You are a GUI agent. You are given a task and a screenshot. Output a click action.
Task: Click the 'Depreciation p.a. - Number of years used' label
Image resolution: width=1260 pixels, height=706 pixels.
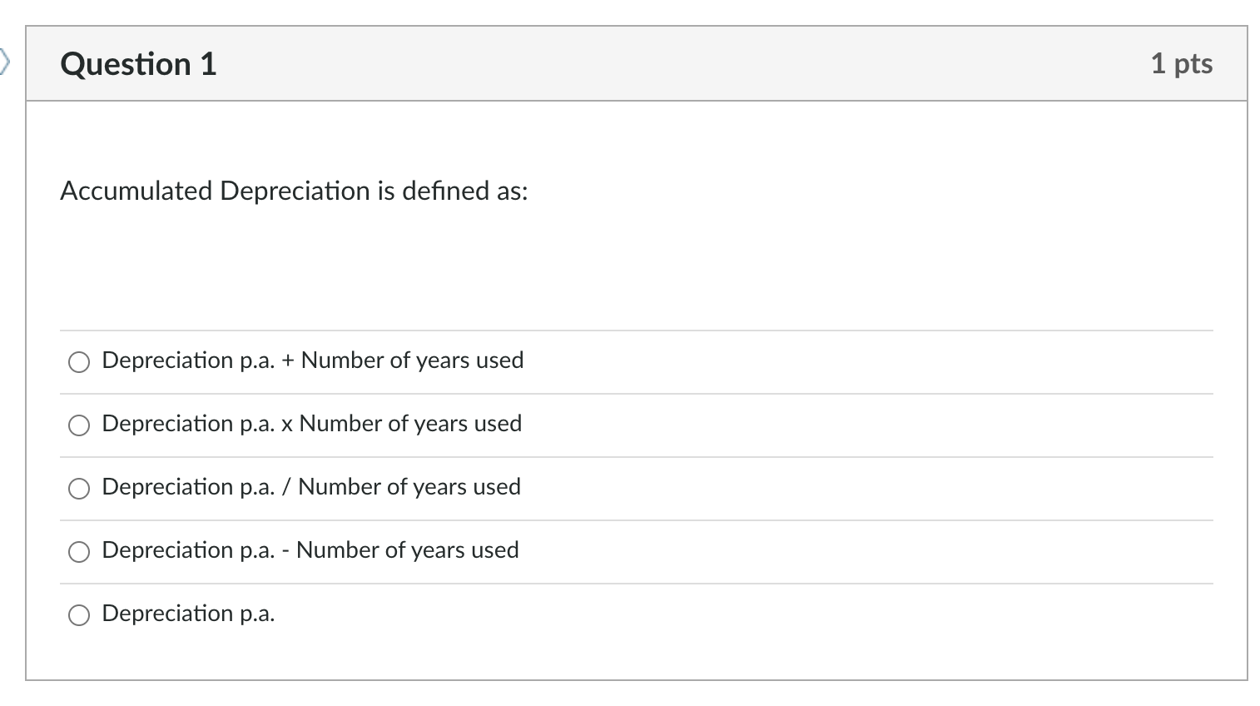pyautogui.click(x=310, y=550)
